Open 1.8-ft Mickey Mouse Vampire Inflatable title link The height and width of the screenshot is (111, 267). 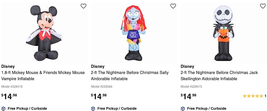(x=43, y=76)
